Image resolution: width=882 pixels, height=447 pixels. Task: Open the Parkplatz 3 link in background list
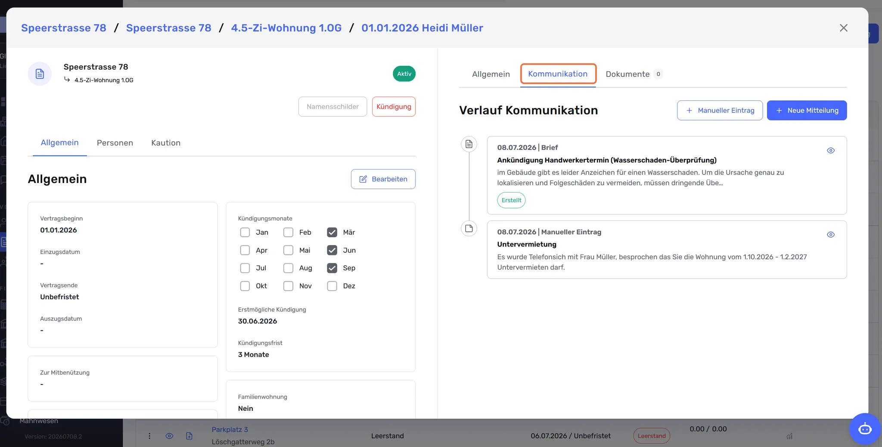pos(230,429)
